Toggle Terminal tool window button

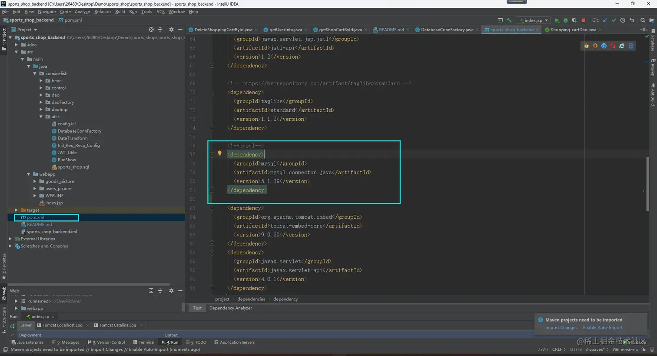point(144,343)
